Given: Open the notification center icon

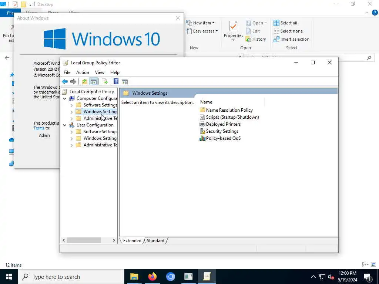Looking at the screenshot, I should 368,277.
